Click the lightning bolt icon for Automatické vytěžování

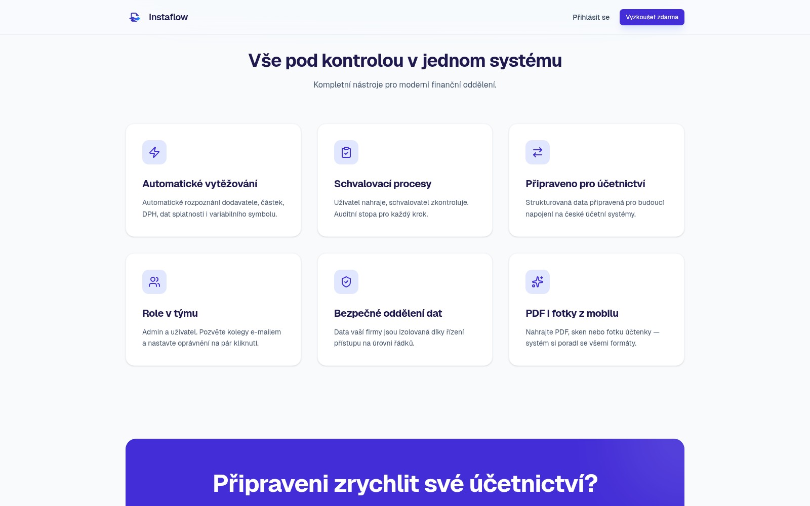(154, 152)
